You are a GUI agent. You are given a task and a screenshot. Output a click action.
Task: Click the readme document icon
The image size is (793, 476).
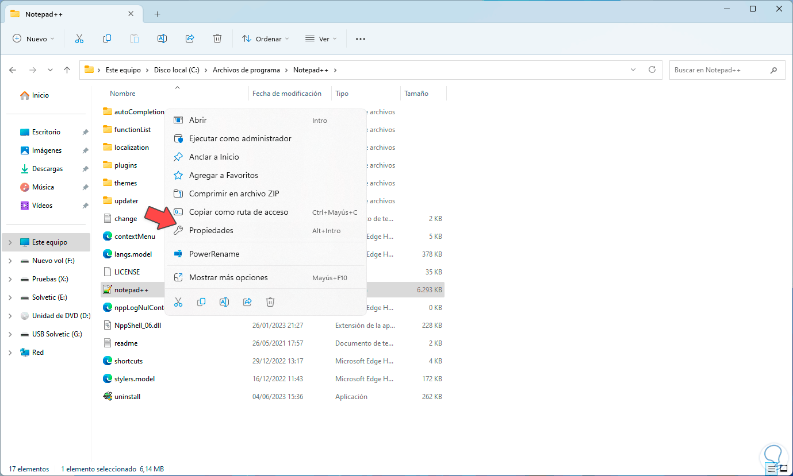coord(107,343)
